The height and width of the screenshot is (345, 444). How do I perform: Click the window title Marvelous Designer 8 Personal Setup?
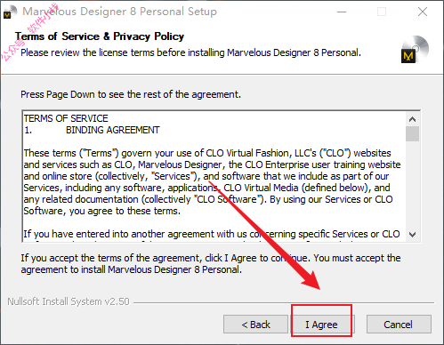tap(120, 12)
